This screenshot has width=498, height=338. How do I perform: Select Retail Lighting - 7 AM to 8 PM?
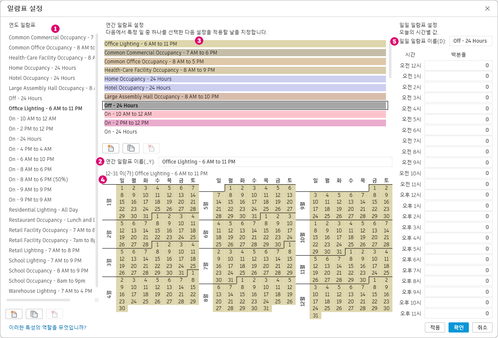[x=44, y=251]
